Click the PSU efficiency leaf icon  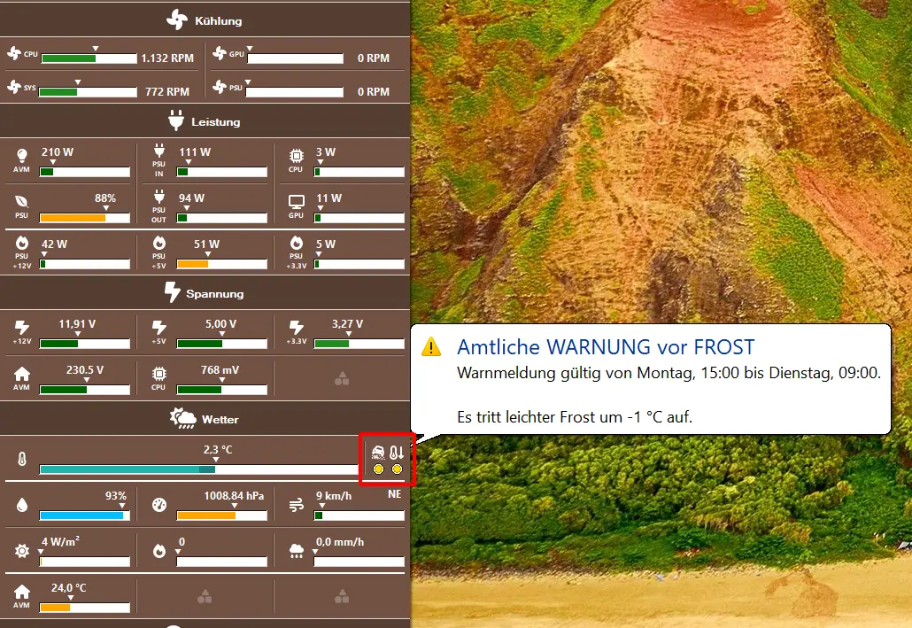[x=21, y=202]
